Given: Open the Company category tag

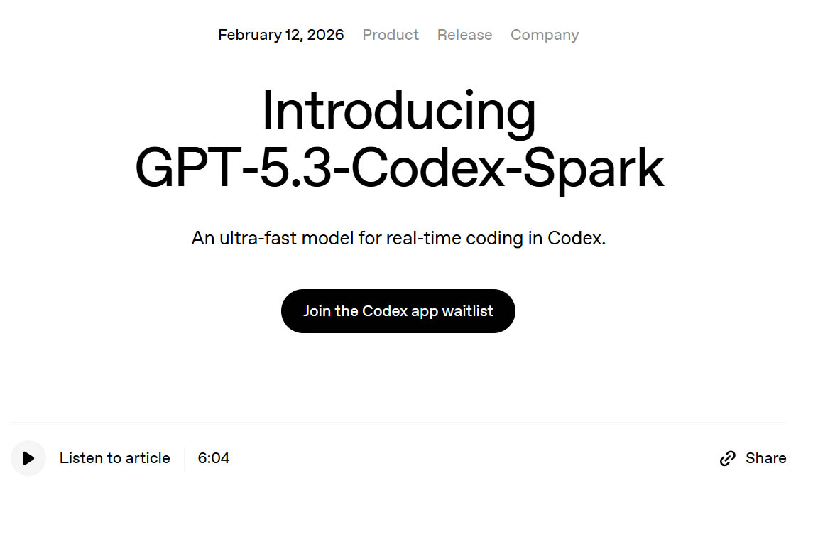Looking at the screenshot, I should click(545, 35).
